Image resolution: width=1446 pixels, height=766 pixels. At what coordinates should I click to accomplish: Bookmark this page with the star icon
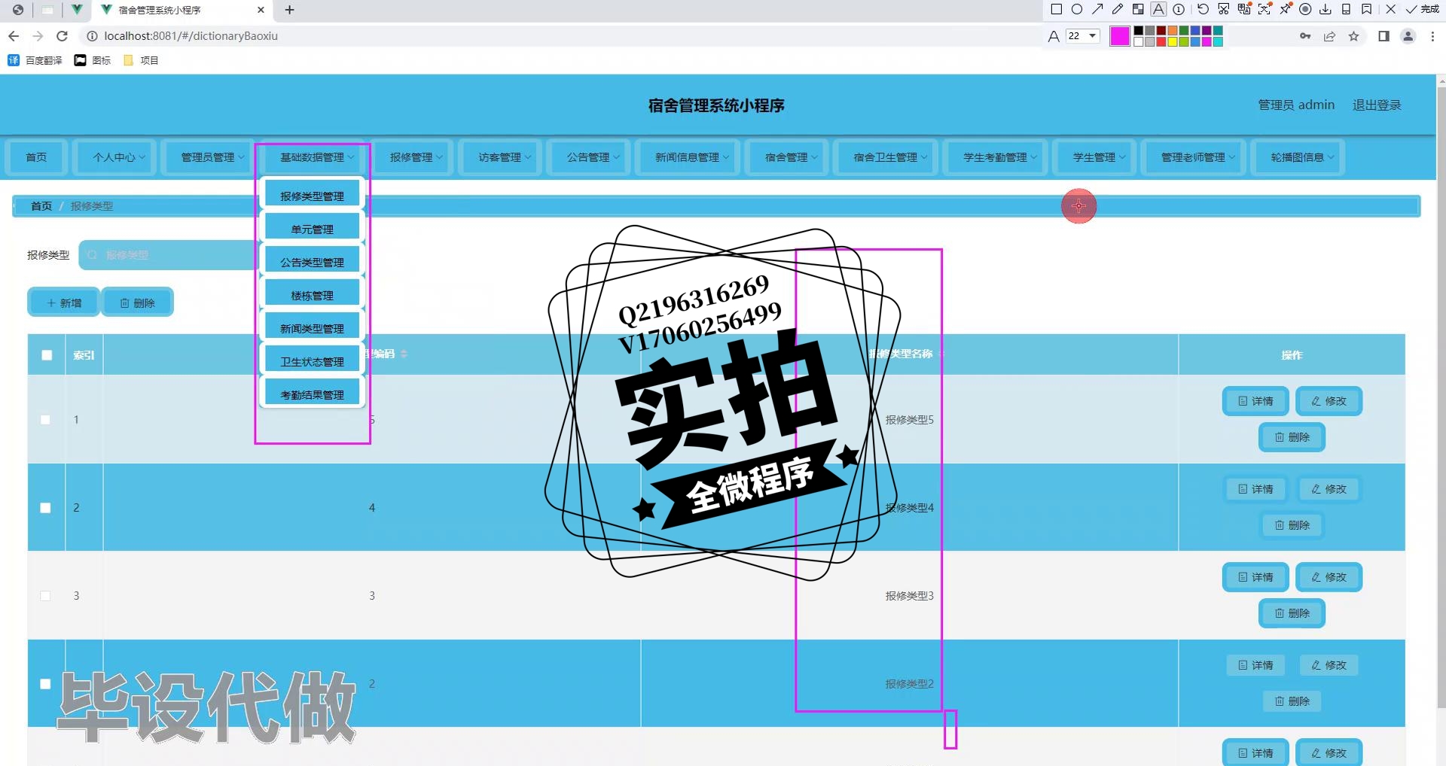[x=1354, y=36]
